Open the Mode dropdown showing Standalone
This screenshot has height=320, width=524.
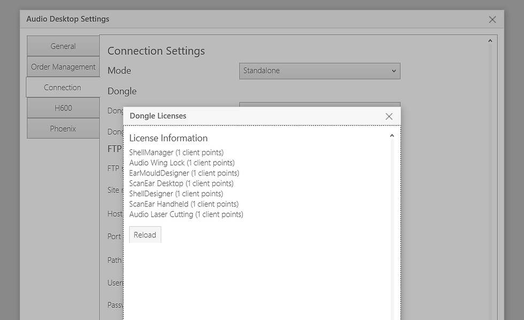pyautogui.click(x=319, y=71)
